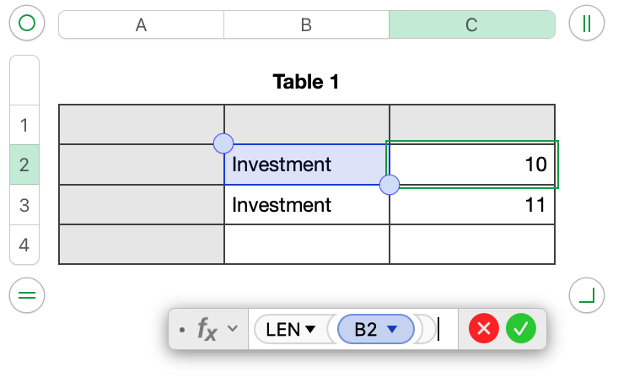This screenshot has height=383, width=629.
Task: Open the LEN function dropdown arrow
Action: pyautogui.click(x=310, y=330)
